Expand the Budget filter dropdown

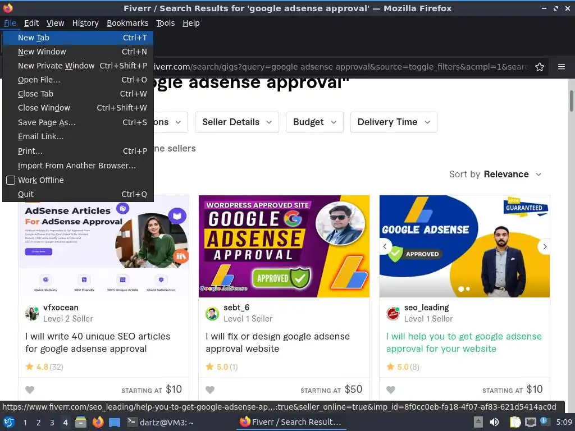pos(314,122)
